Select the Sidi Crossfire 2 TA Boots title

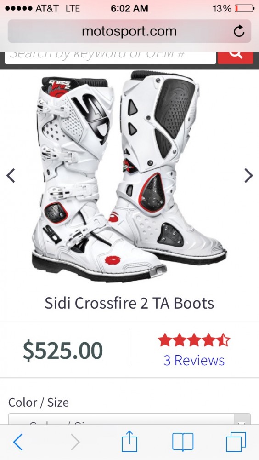[x=129, y=303]
